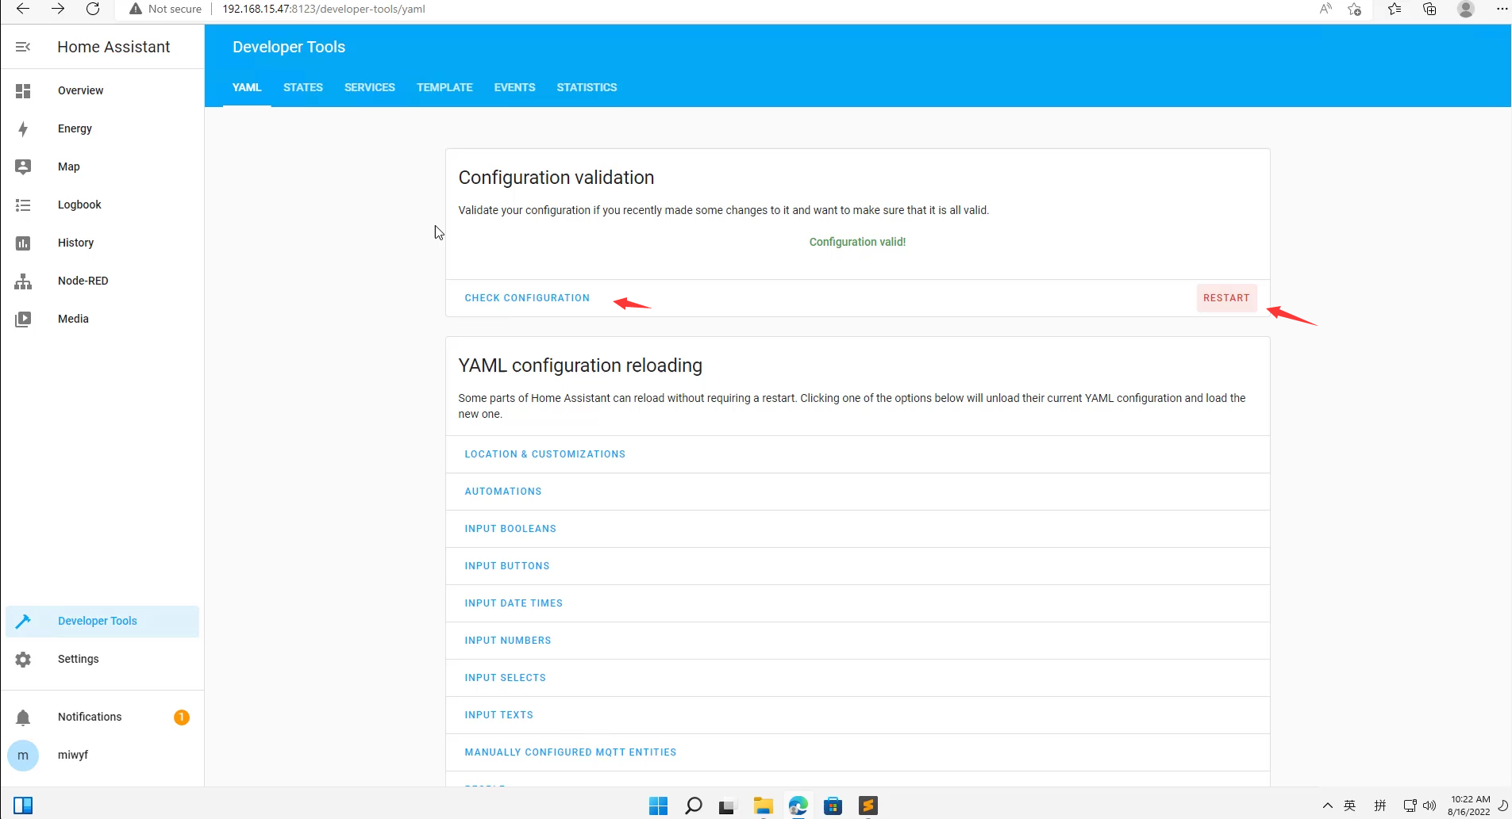Open the Windows Start menu
The image size is (1512, 819).
click(658, 806)
